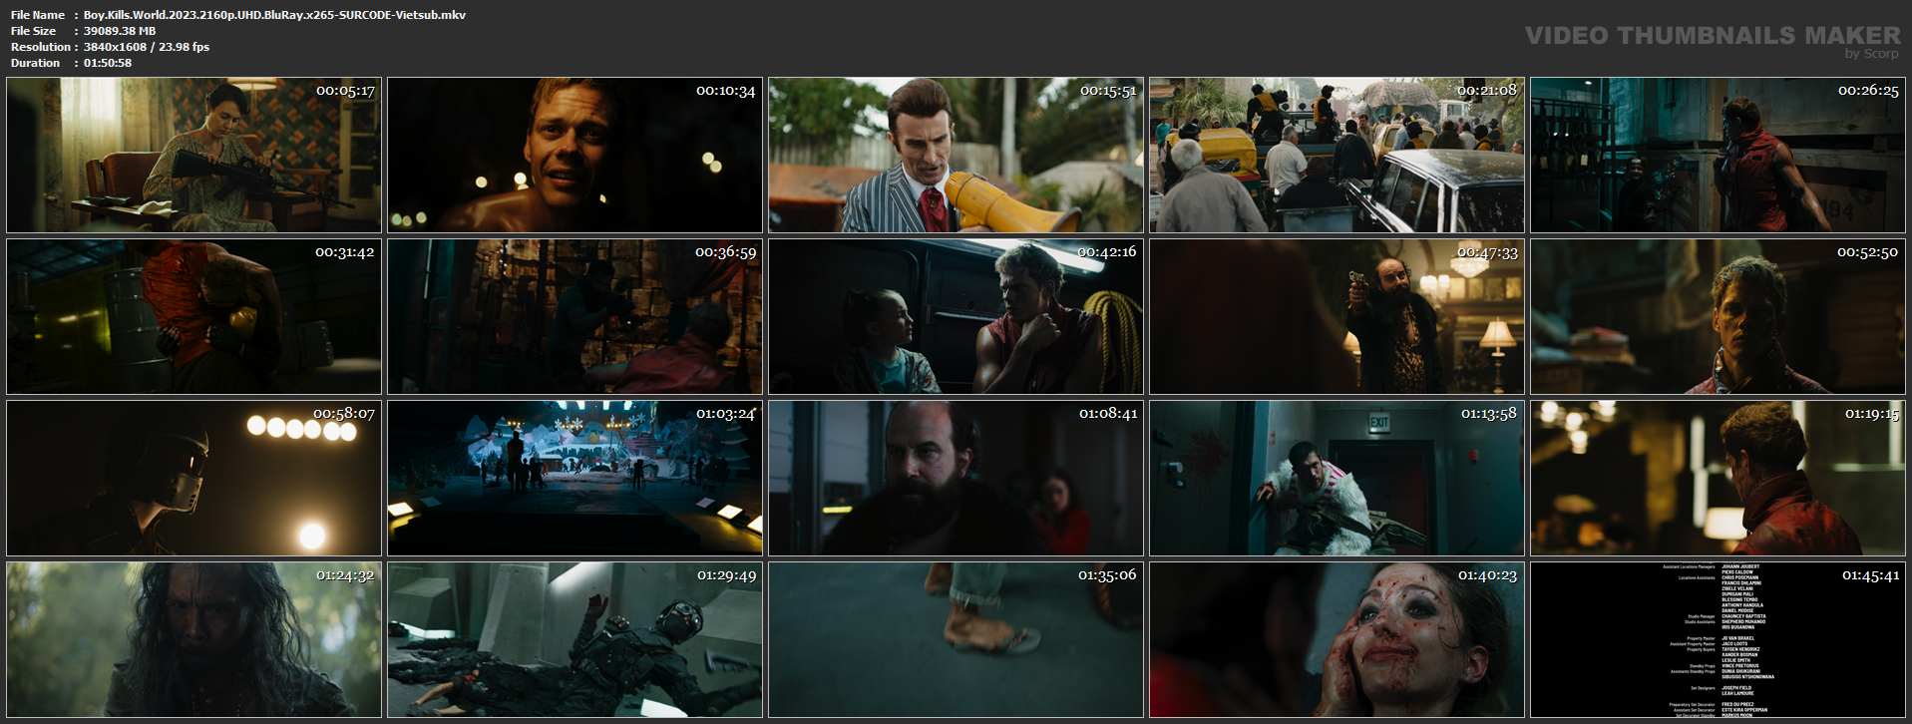Screen dimensions: 1912x724
Task: Select thumbnail at timestamp 00:26:25
Action: [x=1718, y=156]
